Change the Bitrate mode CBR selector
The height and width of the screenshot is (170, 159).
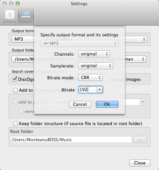click(90, 78)
